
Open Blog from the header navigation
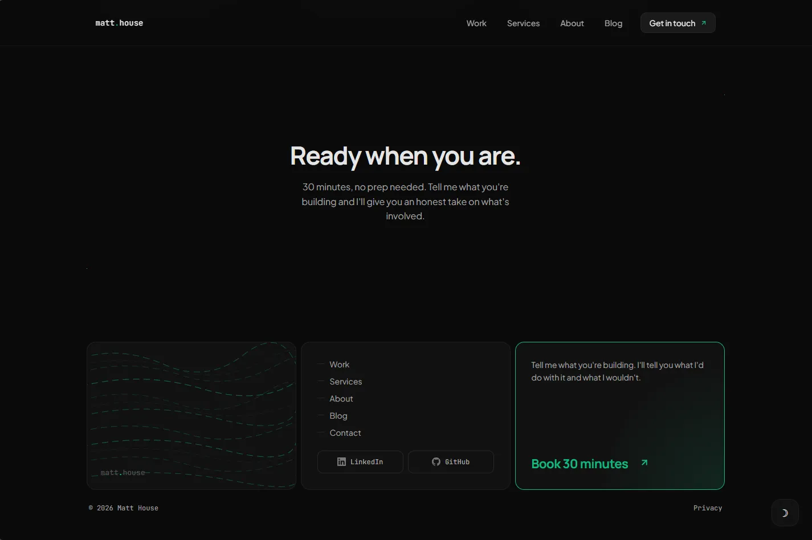(613, 23)
